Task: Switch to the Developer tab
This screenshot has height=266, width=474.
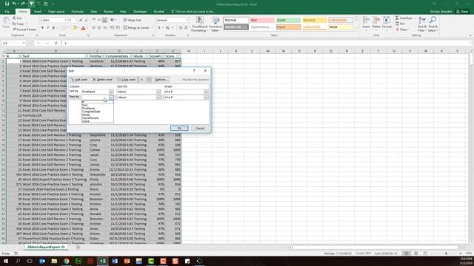Action: [x=140, y=12]
